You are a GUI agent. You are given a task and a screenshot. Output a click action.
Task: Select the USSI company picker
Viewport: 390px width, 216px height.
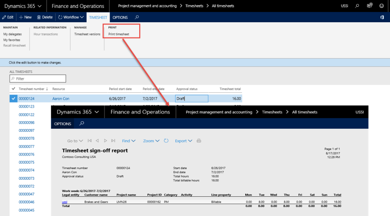[344, 6]
